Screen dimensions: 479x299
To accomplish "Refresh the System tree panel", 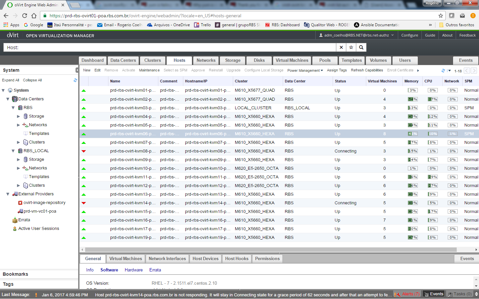I will pos(75,80).
